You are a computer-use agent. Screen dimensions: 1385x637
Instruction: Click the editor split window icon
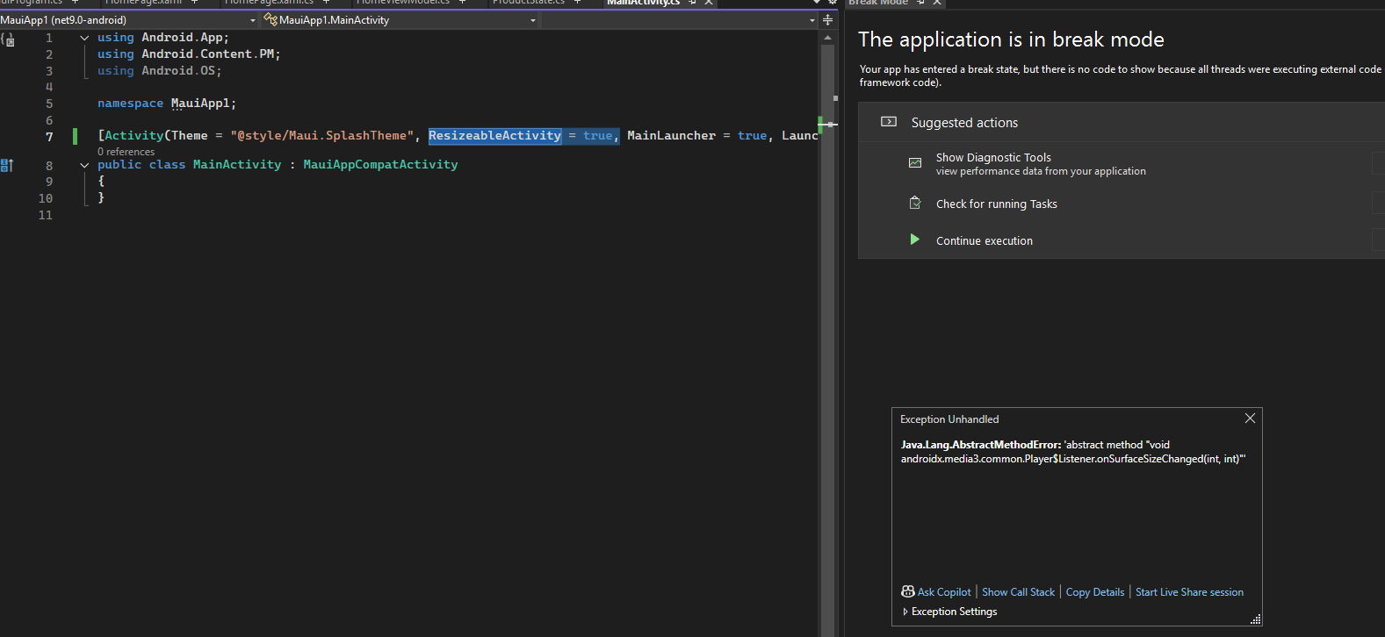coord(827,19)
